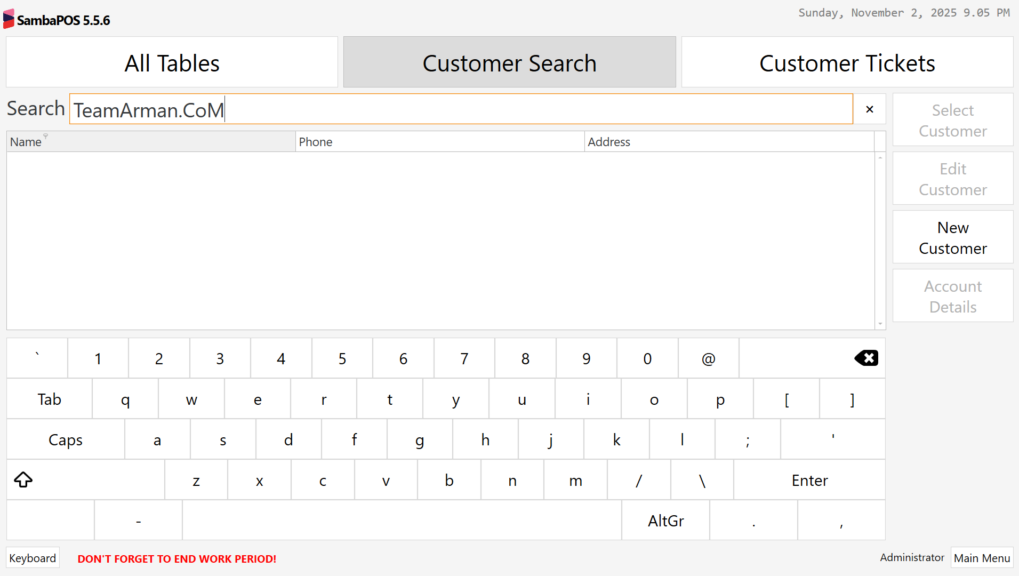Image resolution: width=1019 pixels, height=576 pixels.
Task: Sort by the Name column header
Action: [151, 142]
